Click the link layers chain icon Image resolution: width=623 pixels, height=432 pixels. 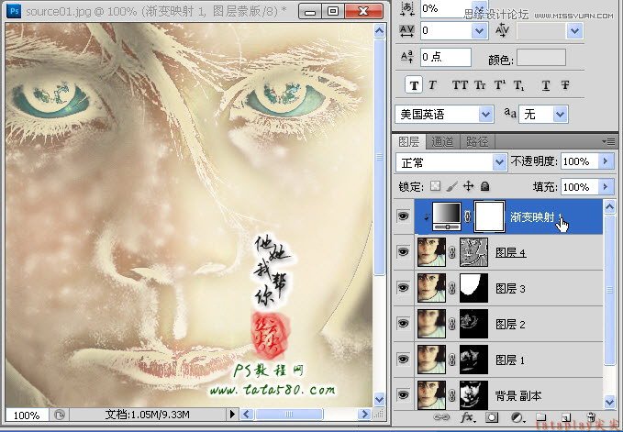[440, 418]
